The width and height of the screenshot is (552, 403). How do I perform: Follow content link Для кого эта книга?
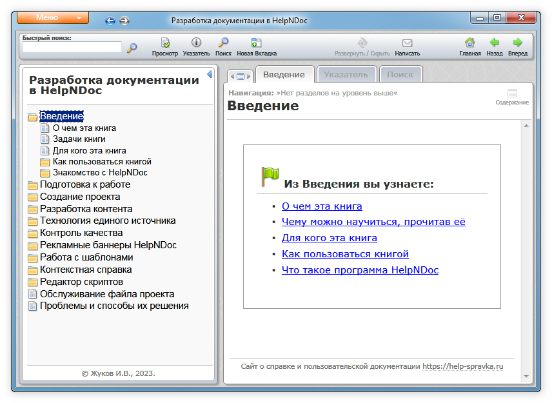pyautogui.click(x=329, y=238)
